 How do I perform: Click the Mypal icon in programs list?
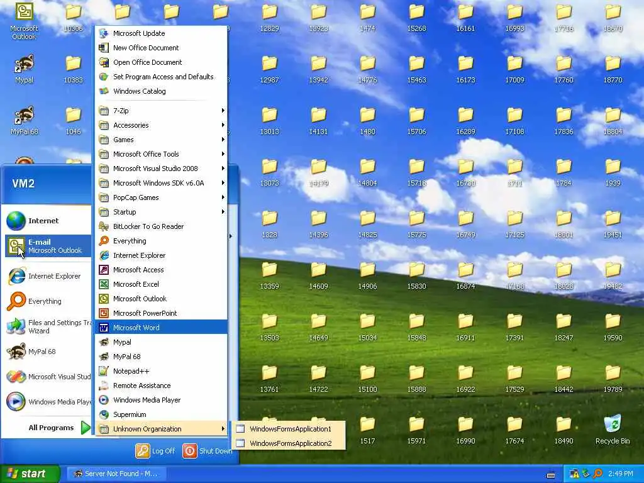pyautogui.click(x=104, y=342)
